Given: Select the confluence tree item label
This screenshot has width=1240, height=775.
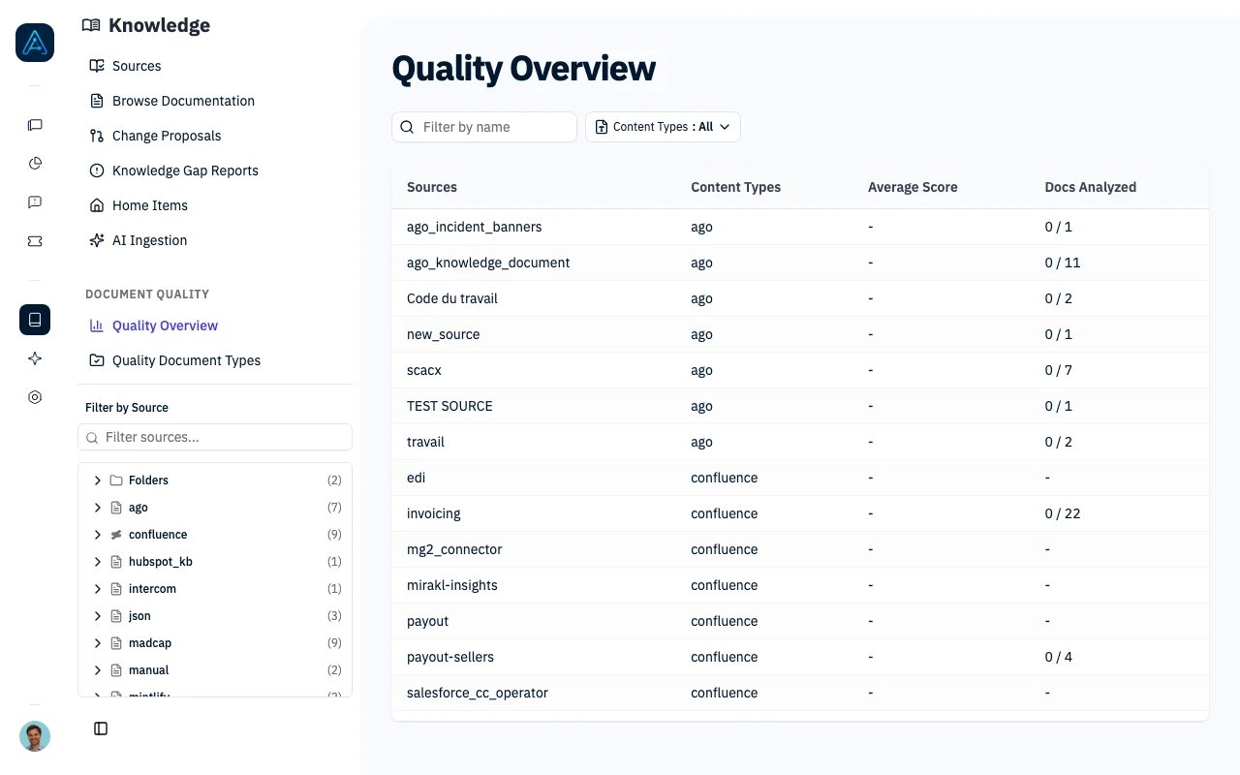Looking at the screenshot, I should click(158, 535).
